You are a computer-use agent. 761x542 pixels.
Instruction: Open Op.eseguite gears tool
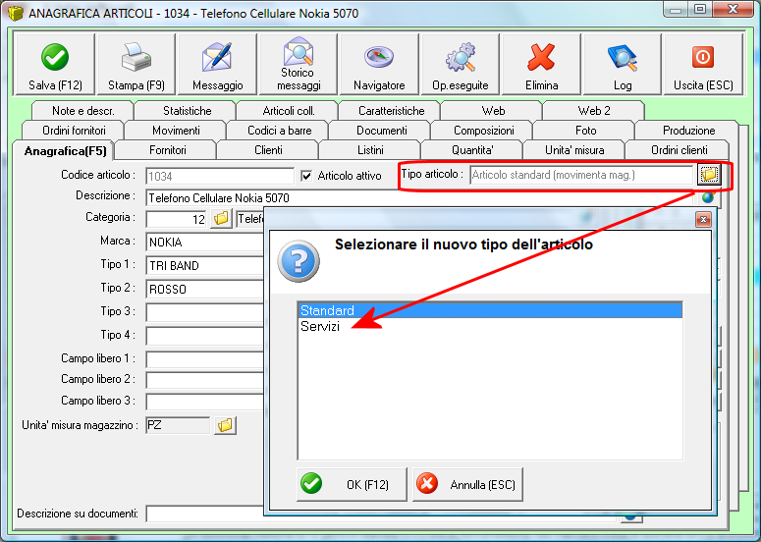pos(461,64)
